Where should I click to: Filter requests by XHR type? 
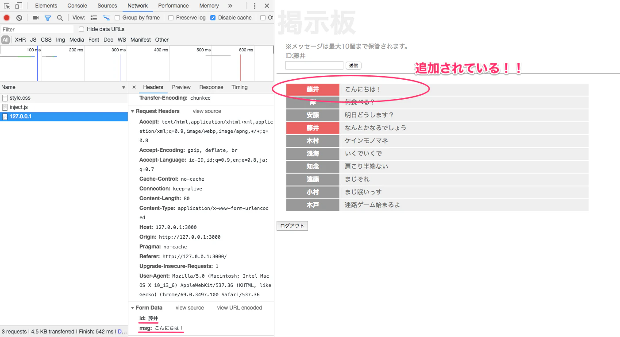click(x=20, y=40)
